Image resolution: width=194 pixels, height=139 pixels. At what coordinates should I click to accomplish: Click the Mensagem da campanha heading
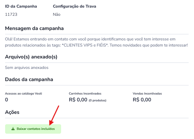[34, 28]
